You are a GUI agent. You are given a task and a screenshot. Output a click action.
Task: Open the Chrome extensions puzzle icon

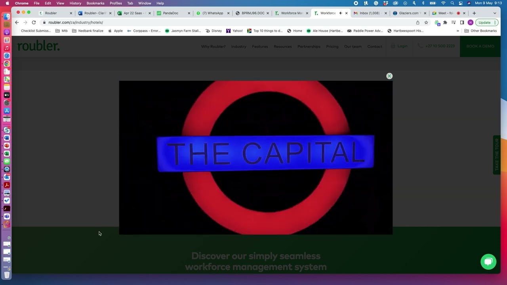point(445,23)
